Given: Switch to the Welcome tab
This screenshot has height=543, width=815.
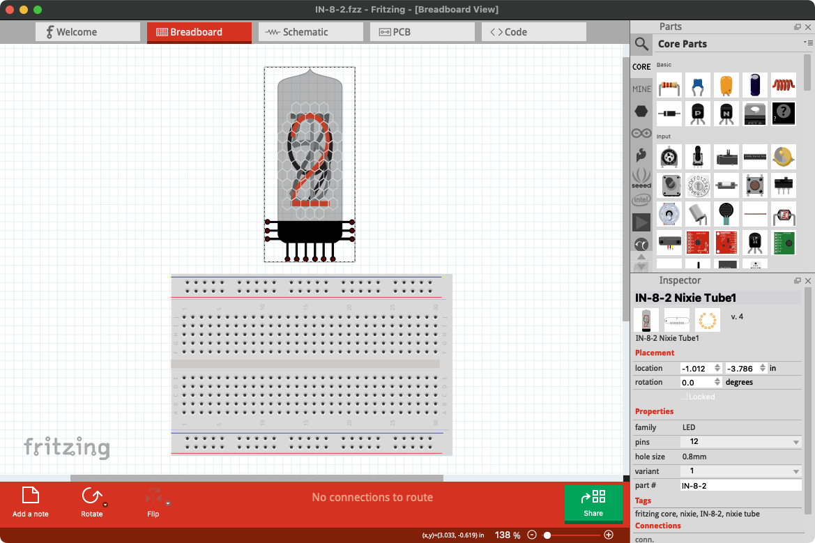Looking at the screenshot, I should [88, 32].
